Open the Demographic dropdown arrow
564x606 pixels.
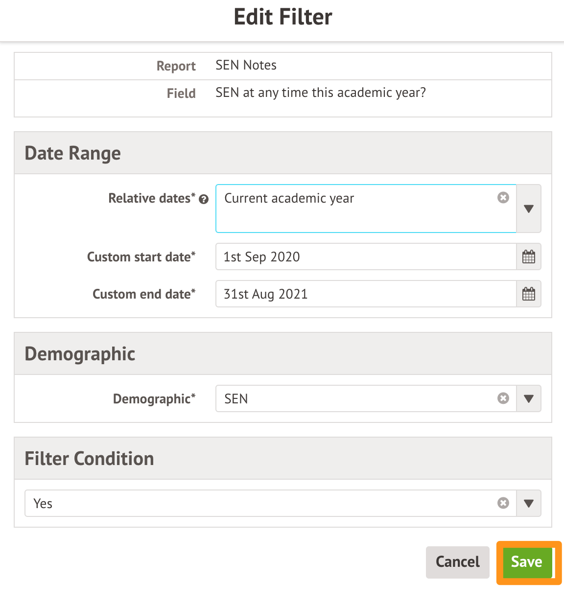pyautogui.click(x=528, y=398)
